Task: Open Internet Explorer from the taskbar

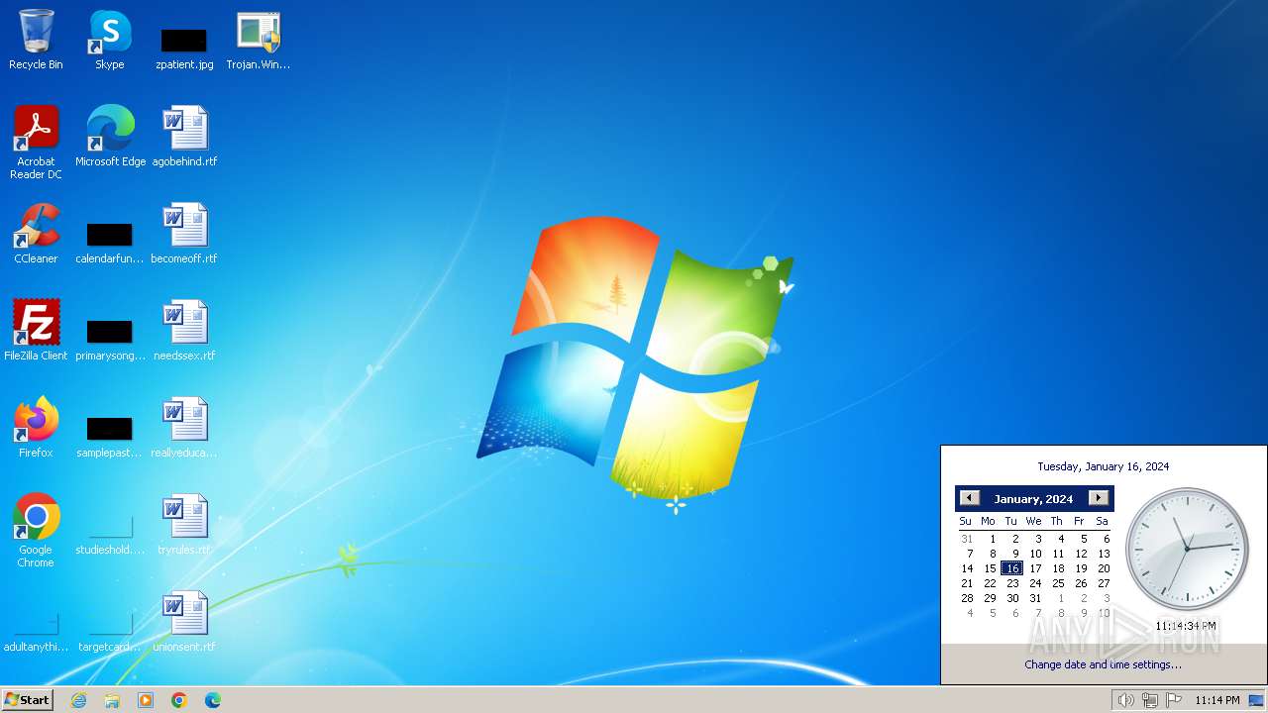Action: pyautogui.click(x=78, y=700)
